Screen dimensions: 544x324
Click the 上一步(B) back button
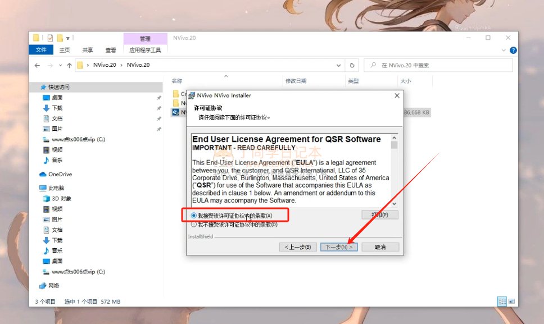tap(298, 247)
